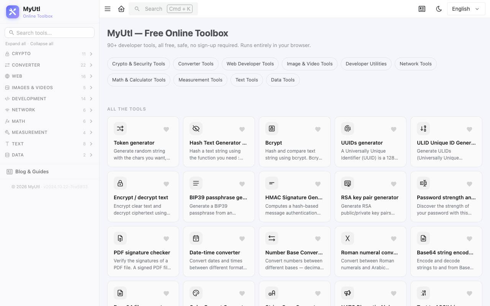Favorite Bcrypt with heart
Image resolution: width=490 pixels, height=306 pixels.
[x=318, y=129]
